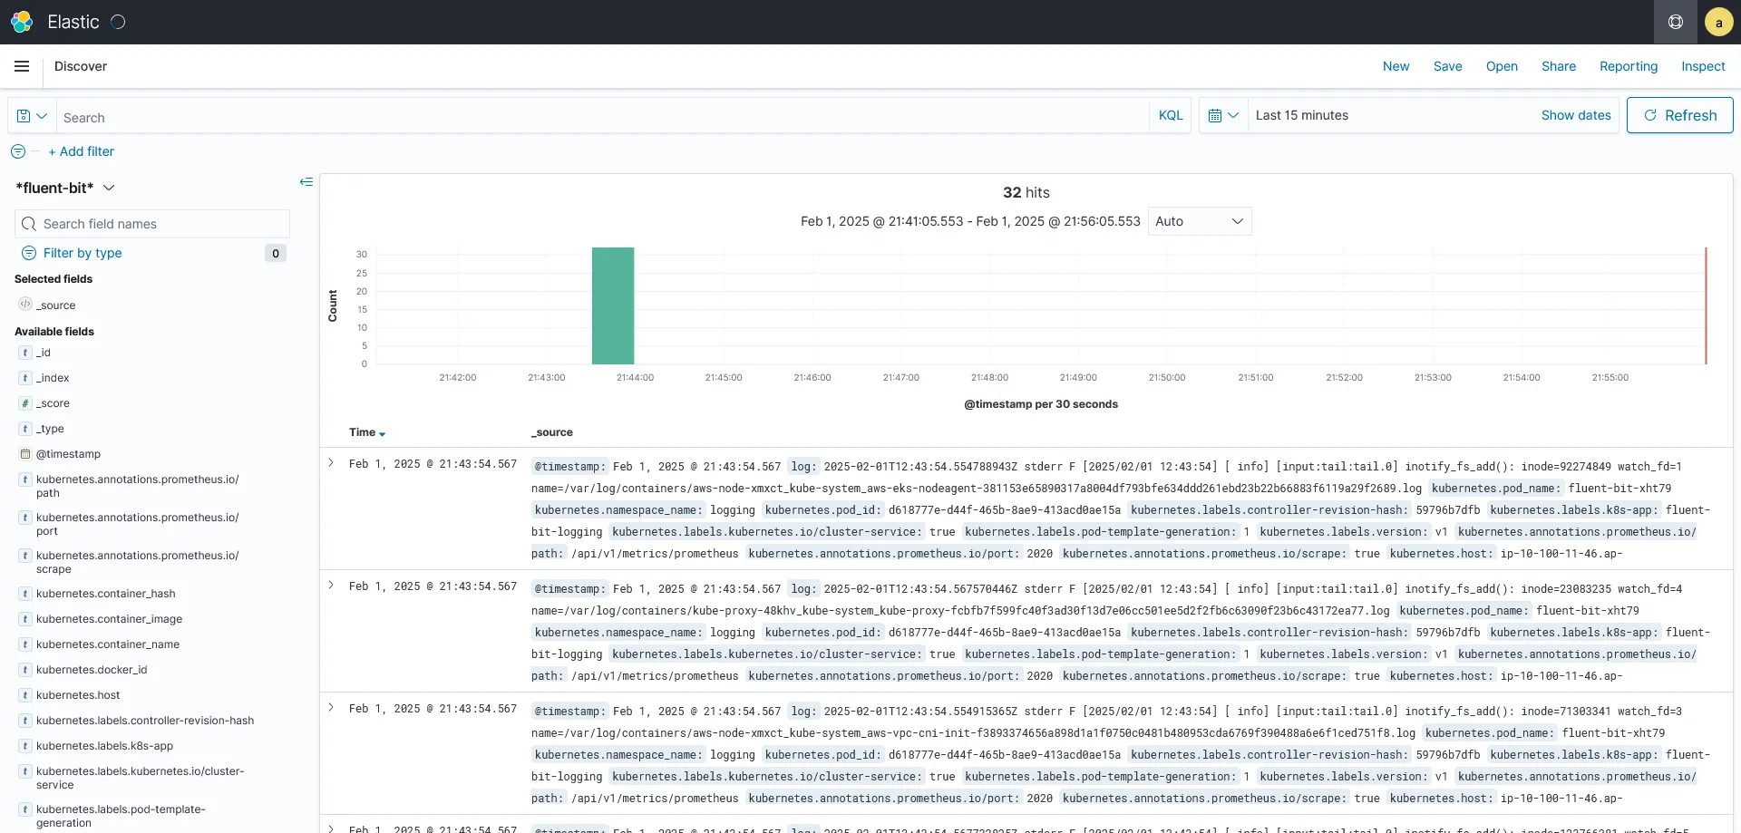Click the Search field names input

pos(152,224)
